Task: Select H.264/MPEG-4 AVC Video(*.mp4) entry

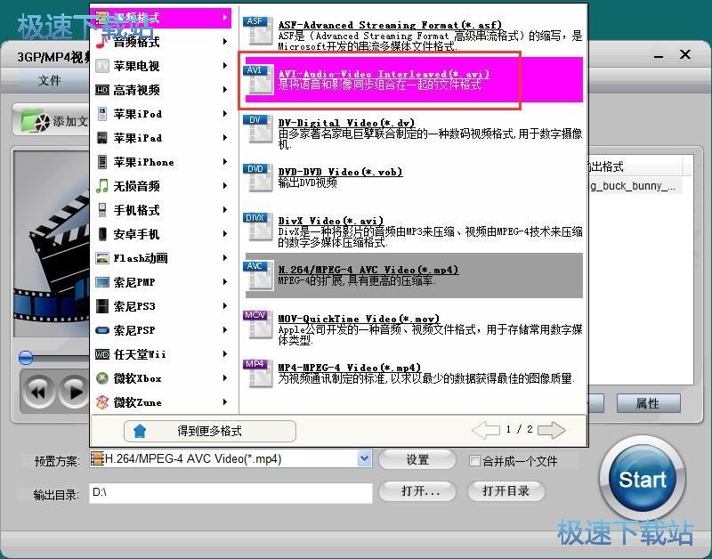Action: click(x=413, y=275)
